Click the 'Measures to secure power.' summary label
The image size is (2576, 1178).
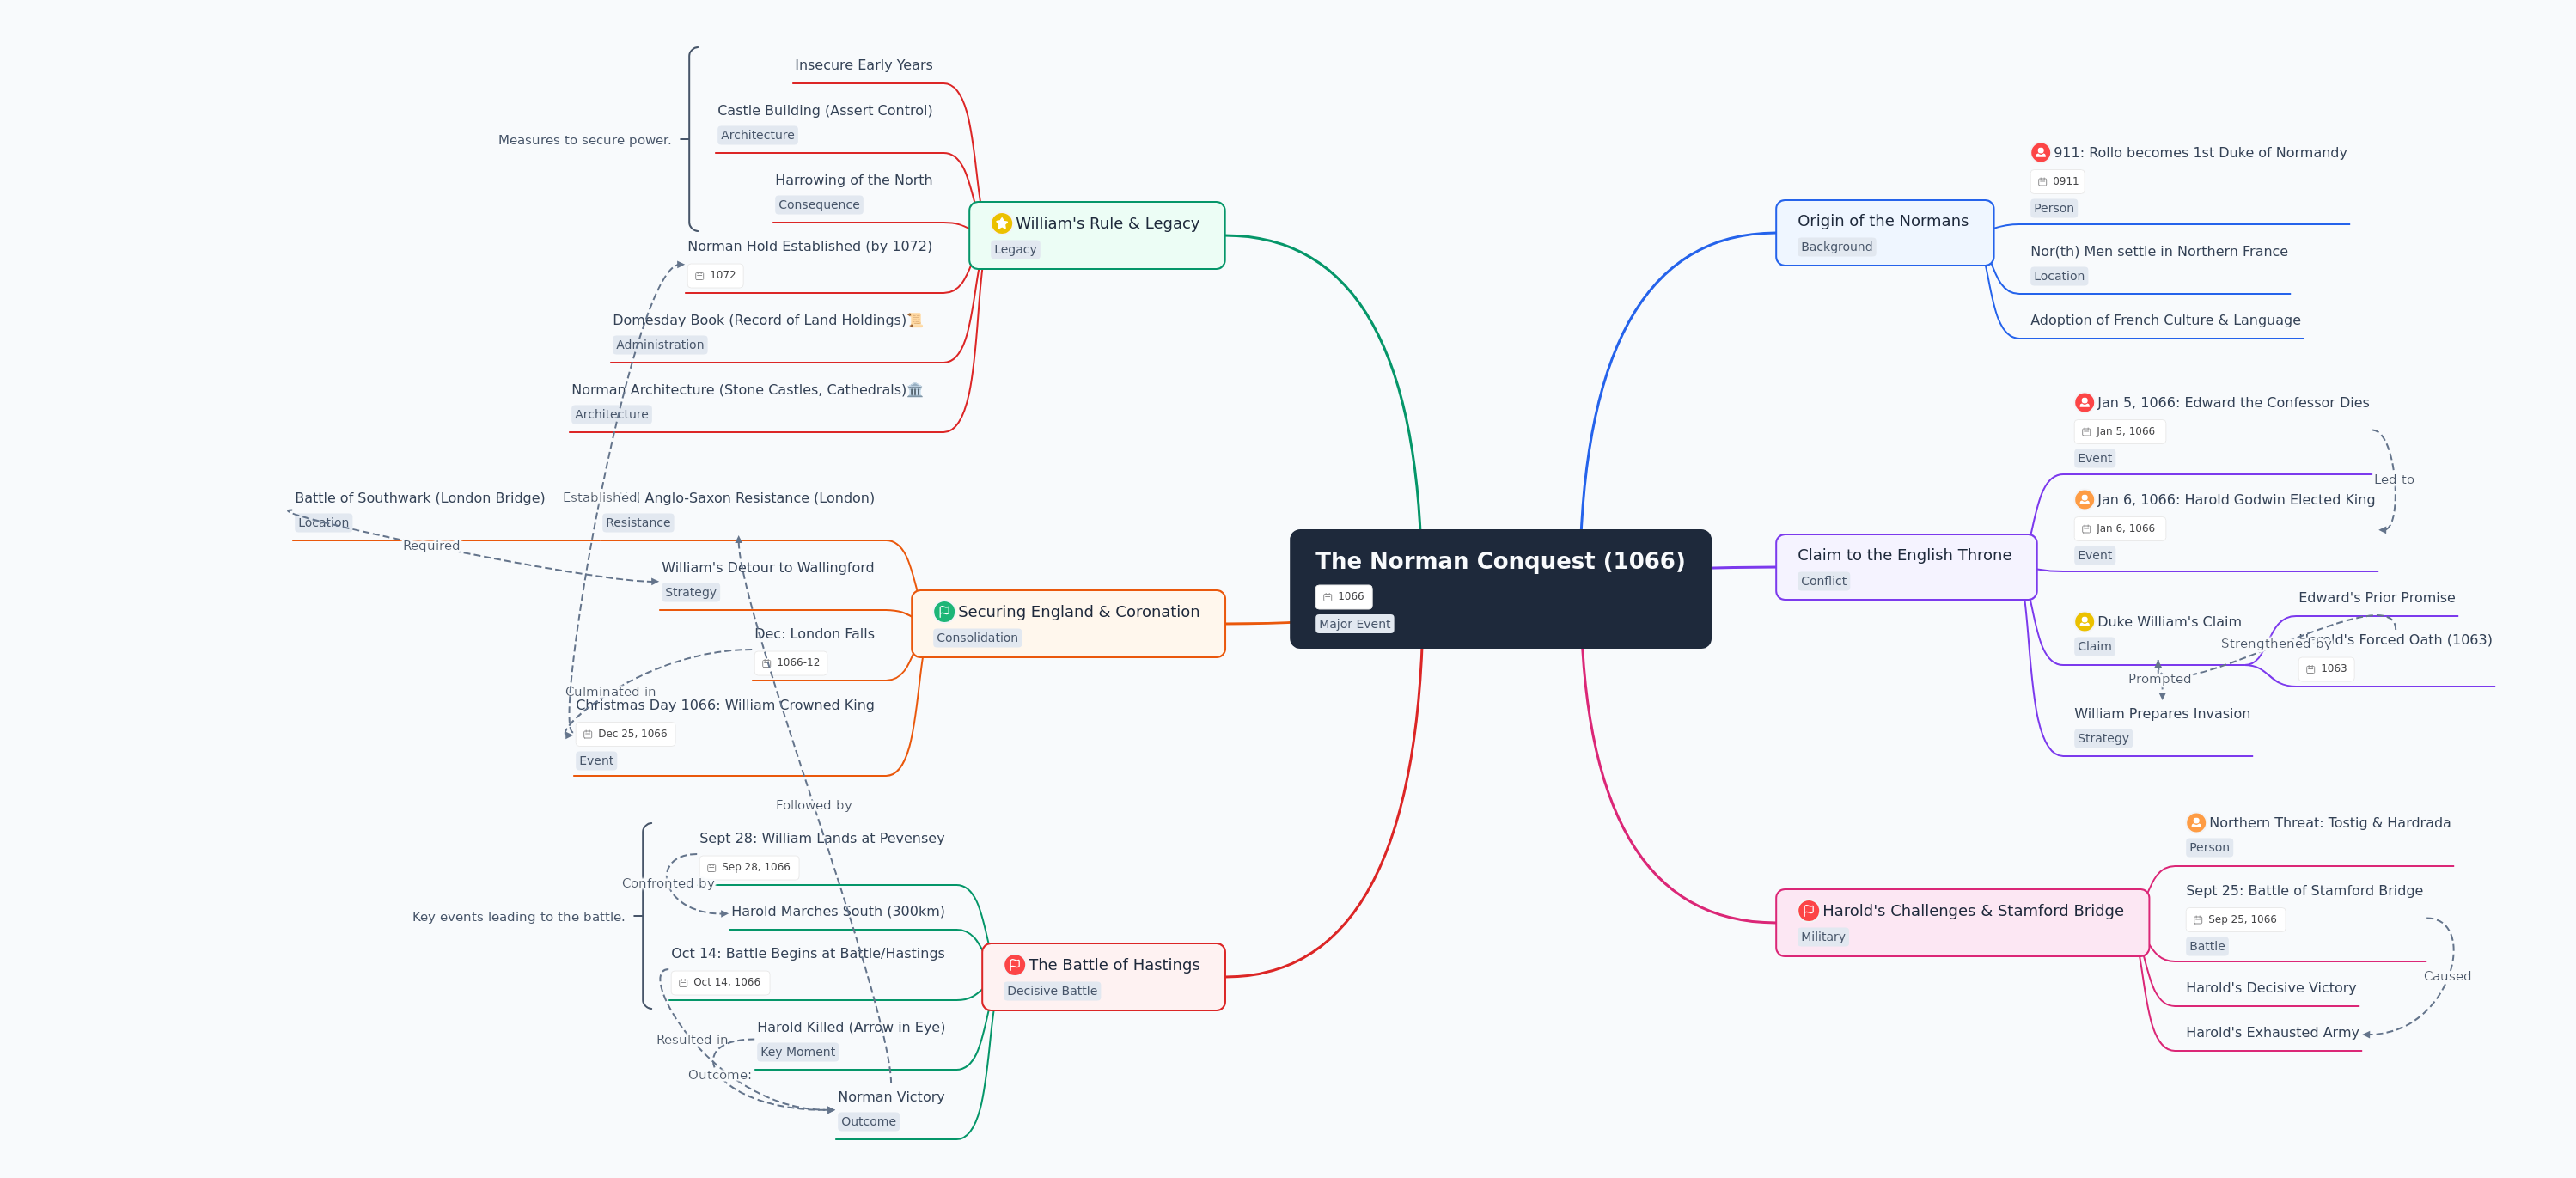coord(584,140)
